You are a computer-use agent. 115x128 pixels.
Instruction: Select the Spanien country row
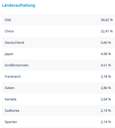(x=58, y=122)
